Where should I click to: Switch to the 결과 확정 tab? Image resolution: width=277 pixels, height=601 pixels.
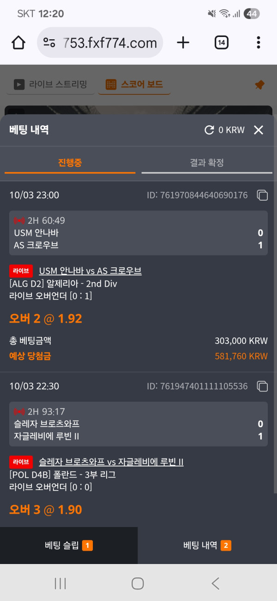207,163
